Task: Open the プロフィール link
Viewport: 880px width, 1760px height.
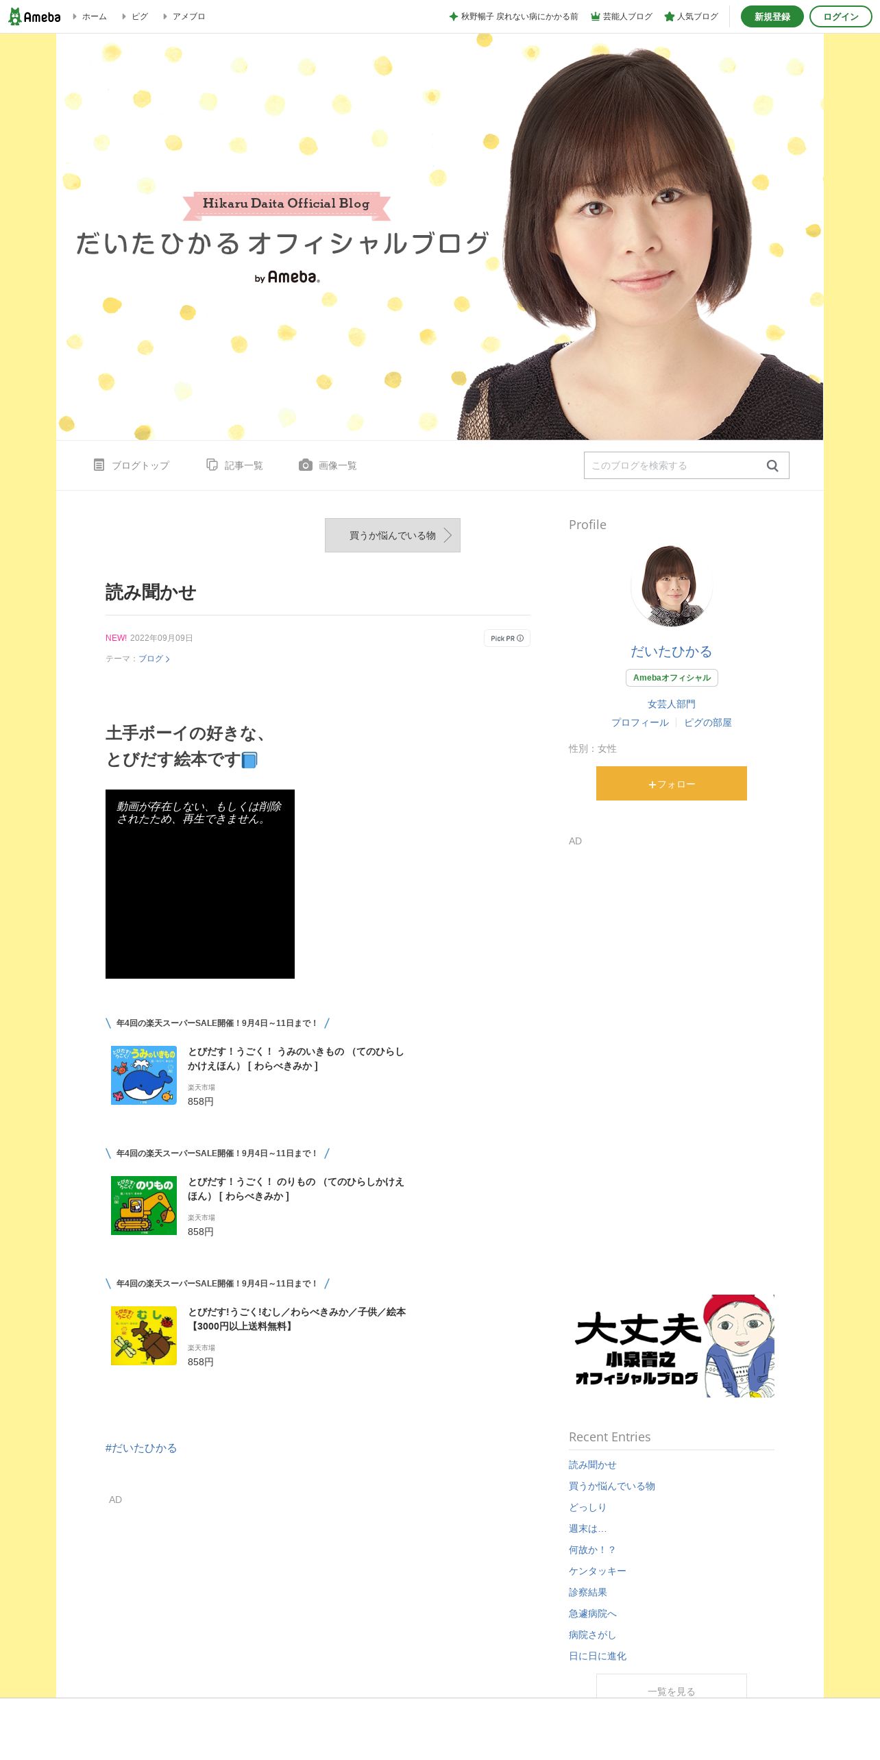Action: click(640, 722)
